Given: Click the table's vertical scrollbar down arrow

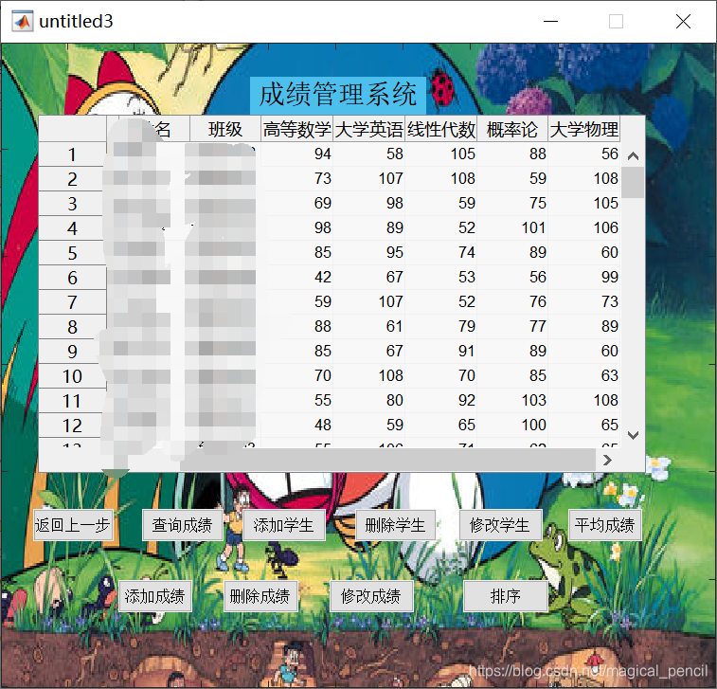Looking at the screenshot, I should 633,435.
